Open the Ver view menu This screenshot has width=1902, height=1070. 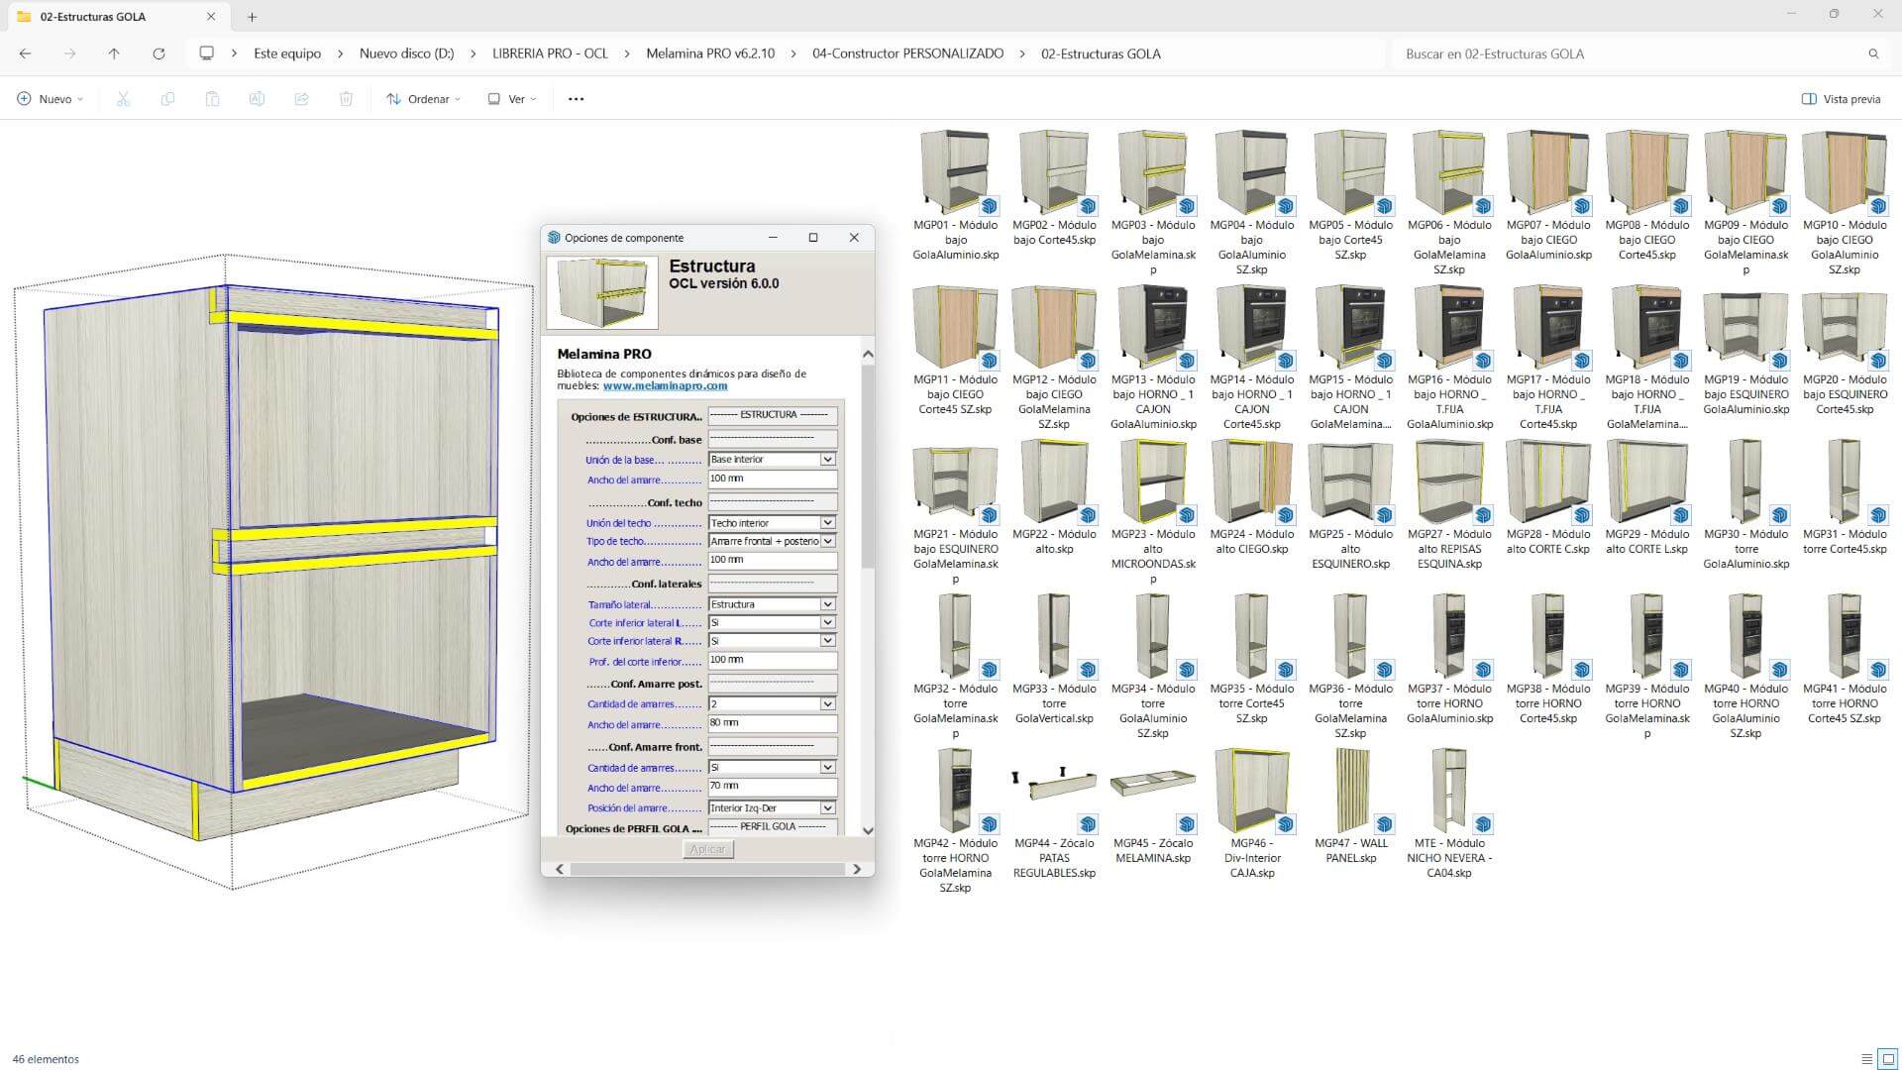click(x=512, y=99)
